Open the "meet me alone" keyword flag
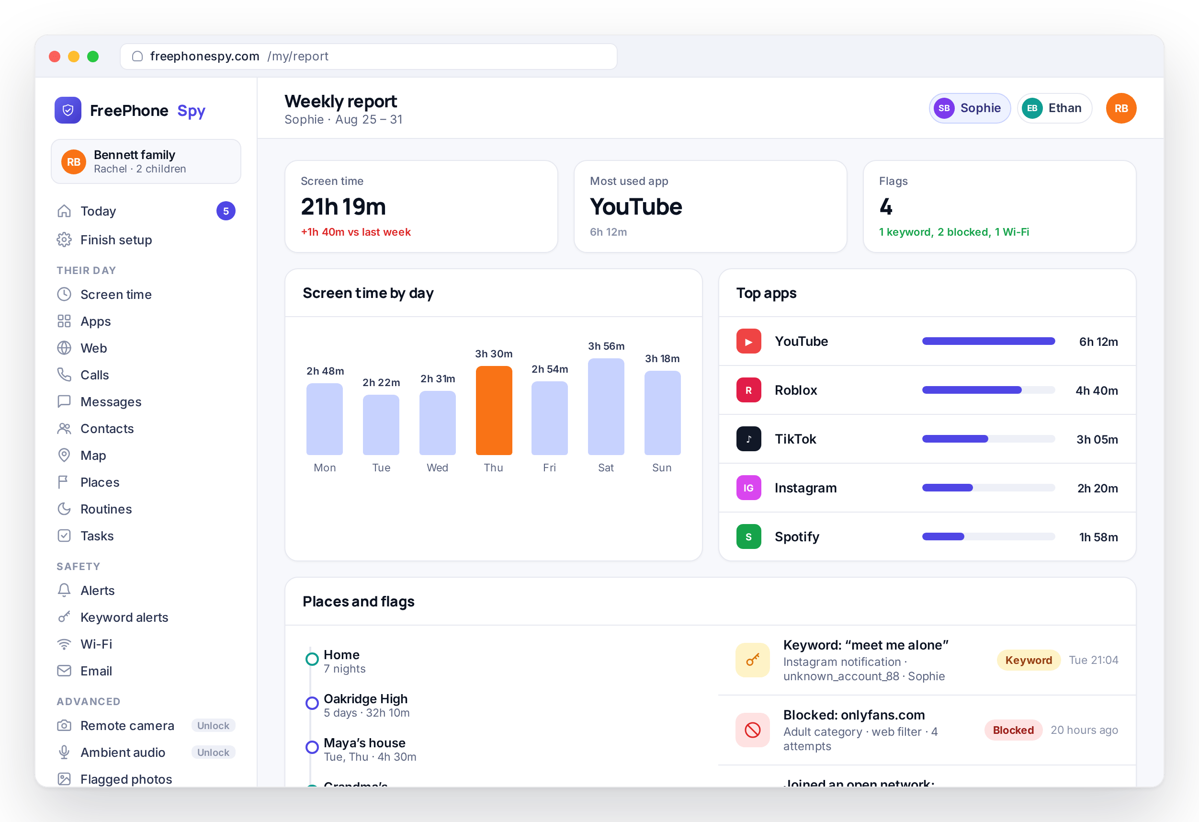 [x=927, y=661]
